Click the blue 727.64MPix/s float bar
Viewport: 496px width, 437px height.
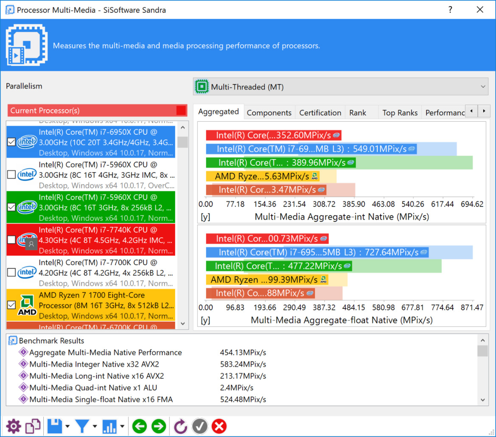317,252
